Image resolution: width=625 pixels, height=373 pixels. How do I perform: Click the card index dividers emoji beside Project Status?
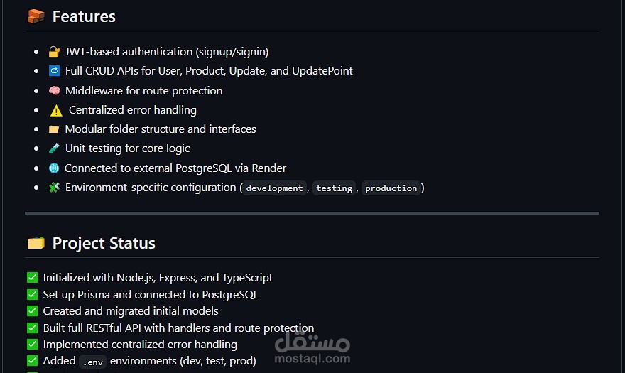pyautogui.click(x=36, y=243)
